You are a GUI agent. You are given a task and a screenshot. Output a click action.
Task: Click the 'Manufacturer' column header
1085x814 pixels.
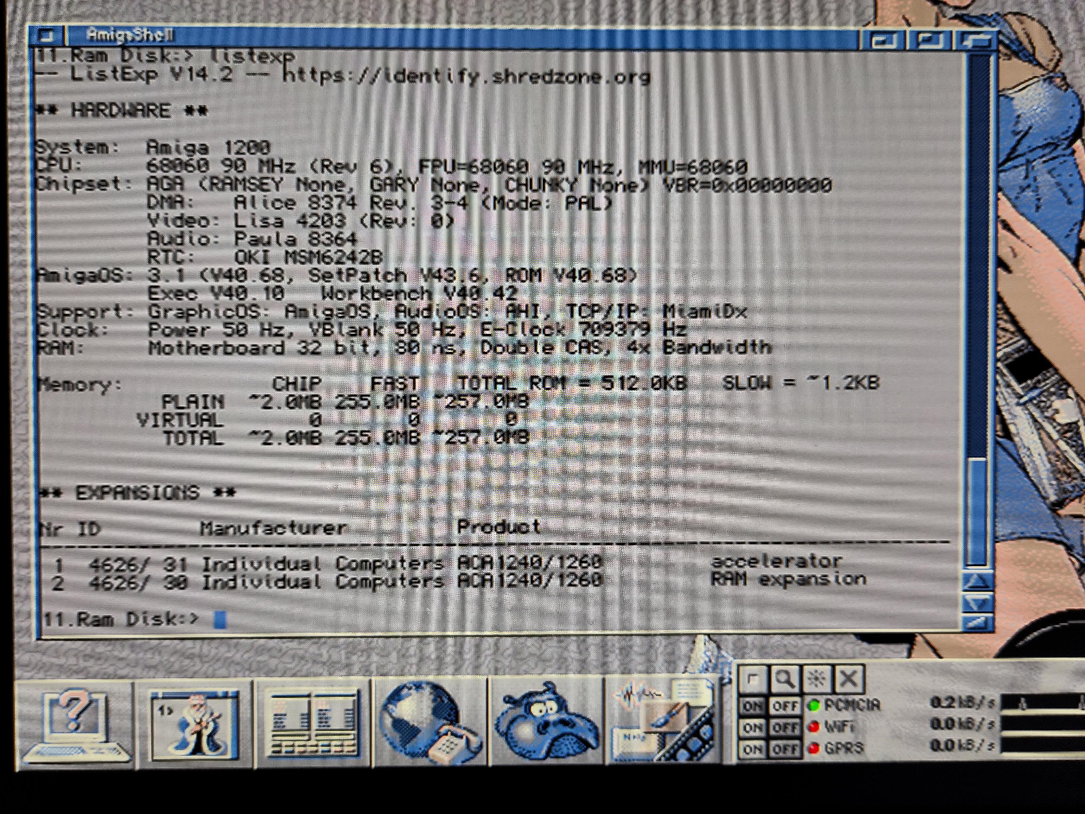click(x=273, y=528)
